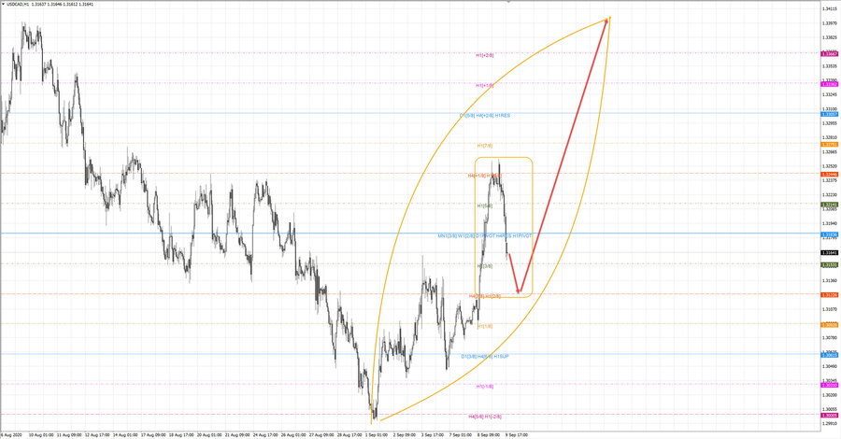Click the black 1.31641 current price tag
The width and height of the screenshot is (841, 439).
(831, 252)
